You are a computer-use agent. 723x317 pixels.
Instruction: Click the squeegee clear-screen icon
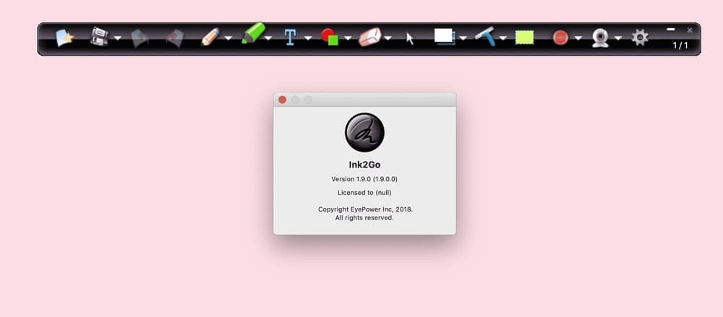(x=484, y=36)
